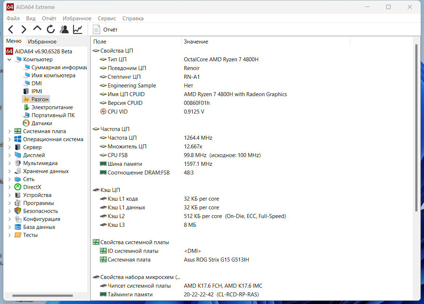Screen dimensions: 424x304
Task: Click the Датчики gauge icon
Action: tap(26, 123)
